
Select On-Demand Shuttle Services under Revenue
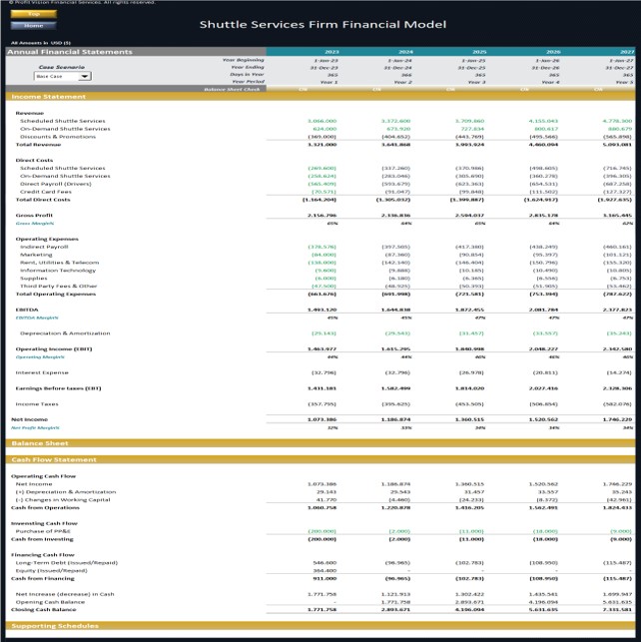tap(65, 129)
